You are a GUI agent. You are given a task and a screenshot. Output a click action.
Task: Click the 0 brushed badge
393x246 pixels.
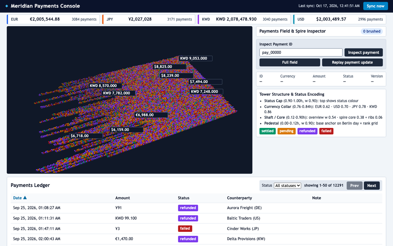pos(371,31)
